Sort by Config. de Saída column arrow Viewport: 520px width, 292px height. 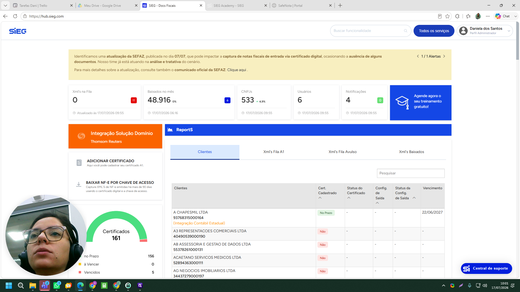[x=377, y=203]
